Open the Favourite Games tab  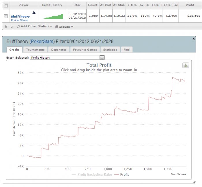coord(85,50)
